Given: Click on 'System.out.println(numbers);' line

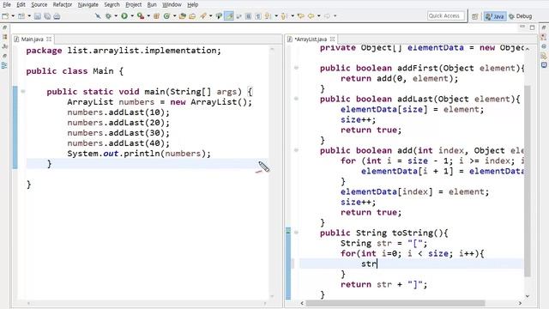Looking at the screenshot, I should (x=139, y=154).
